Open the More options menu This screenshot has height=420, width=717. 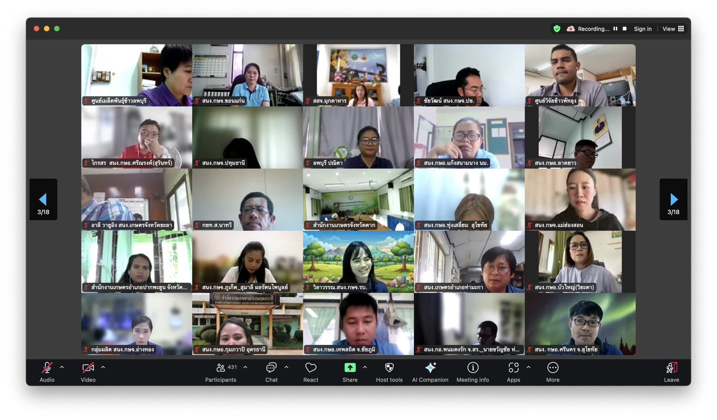pos(553,368)
